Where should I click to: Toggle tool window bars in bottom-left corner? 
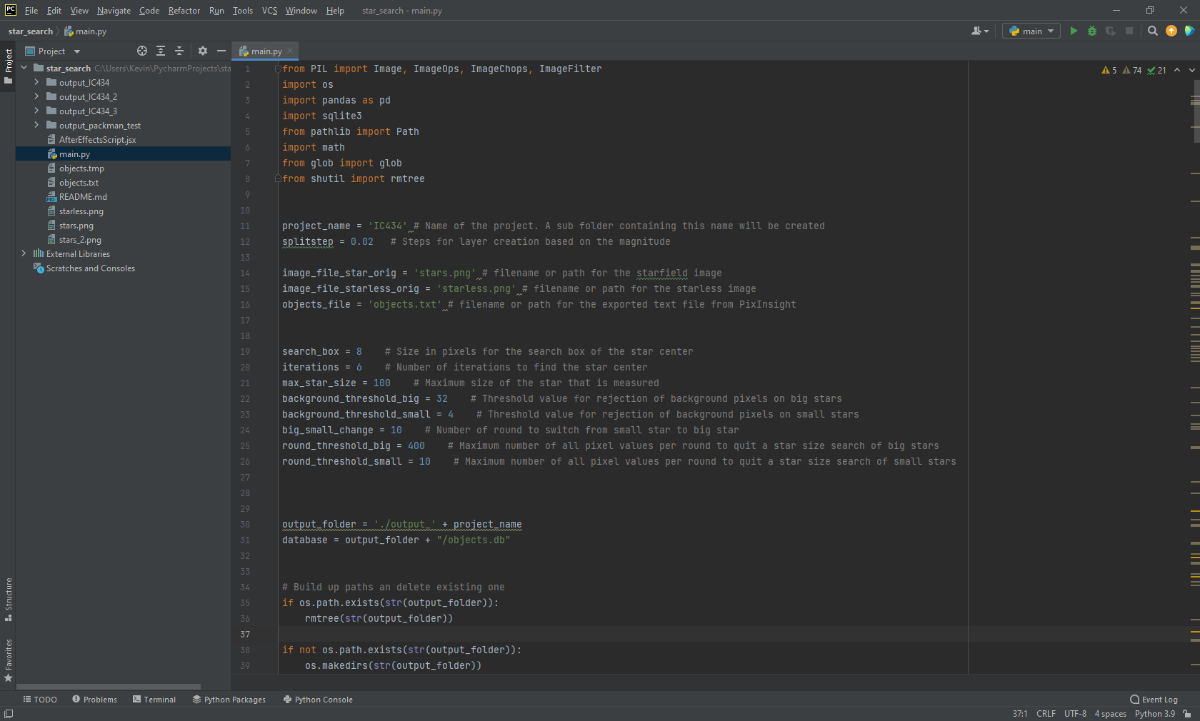(x=9, y=714)
